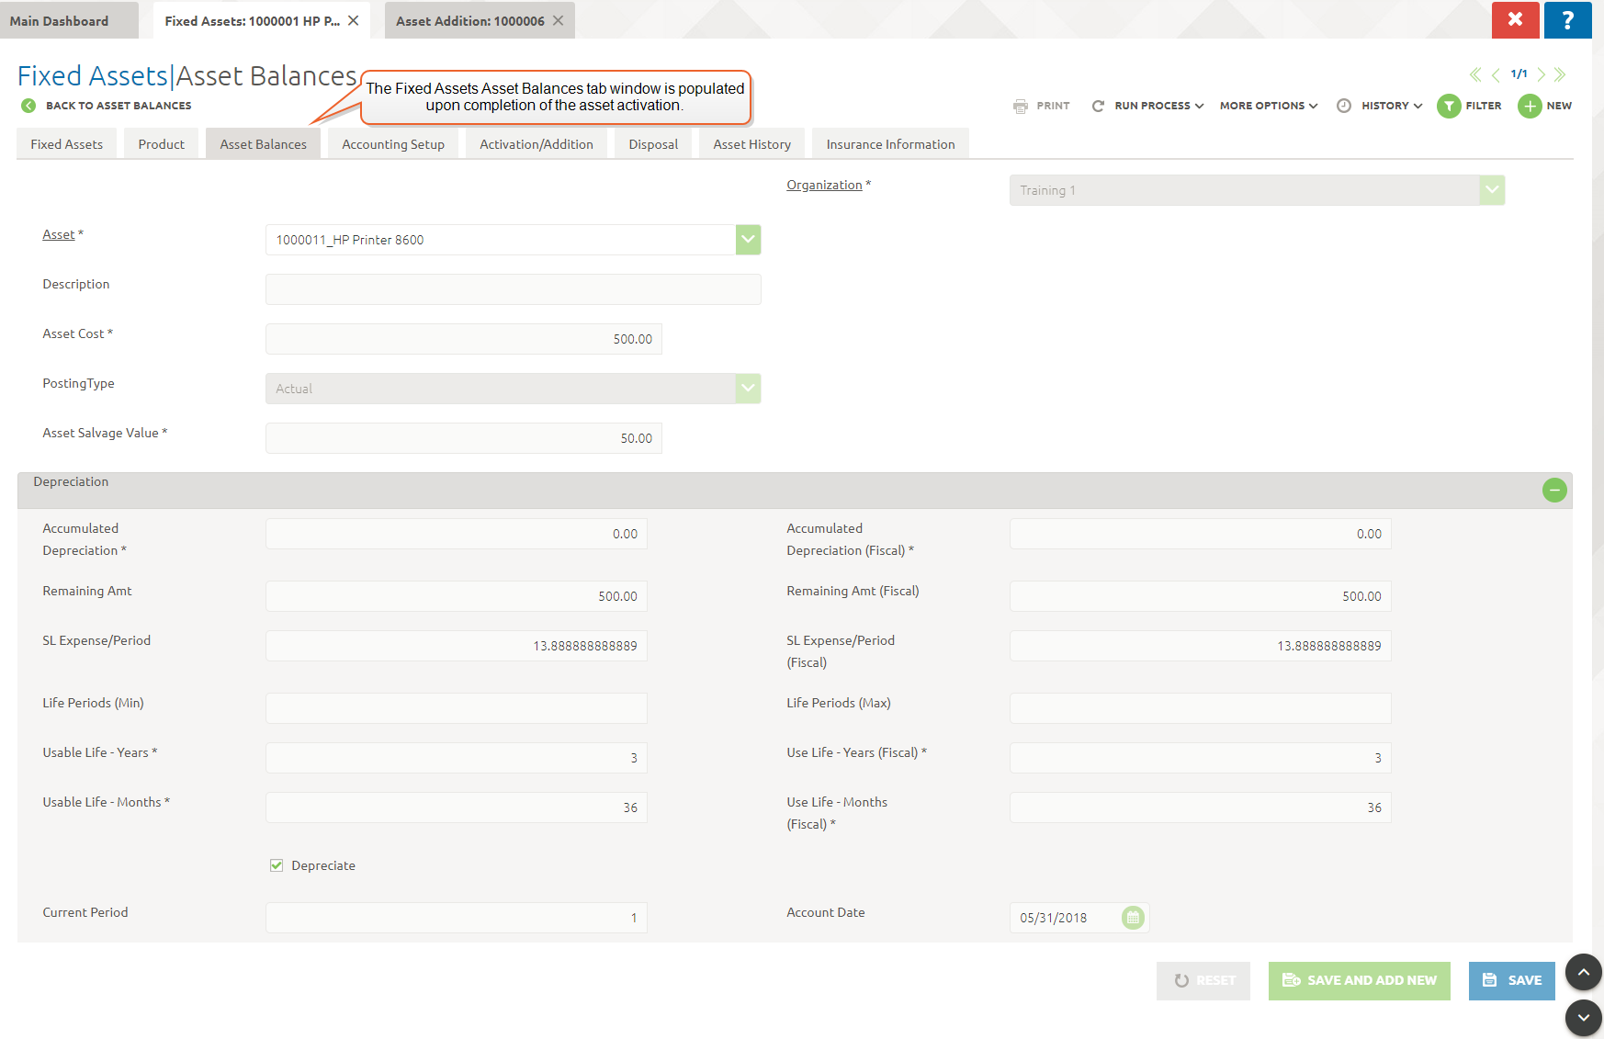Click the scroll up round arrow button
1604x1039 pixels.
[1583, 972]
